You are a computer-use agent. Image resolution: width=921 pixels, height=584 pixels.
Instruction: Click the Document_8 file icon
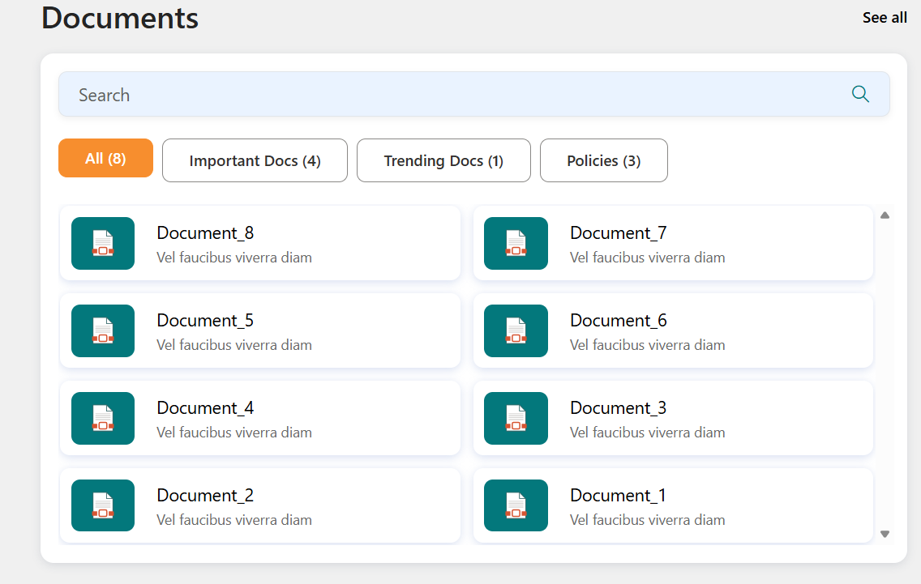click(103, 243)
